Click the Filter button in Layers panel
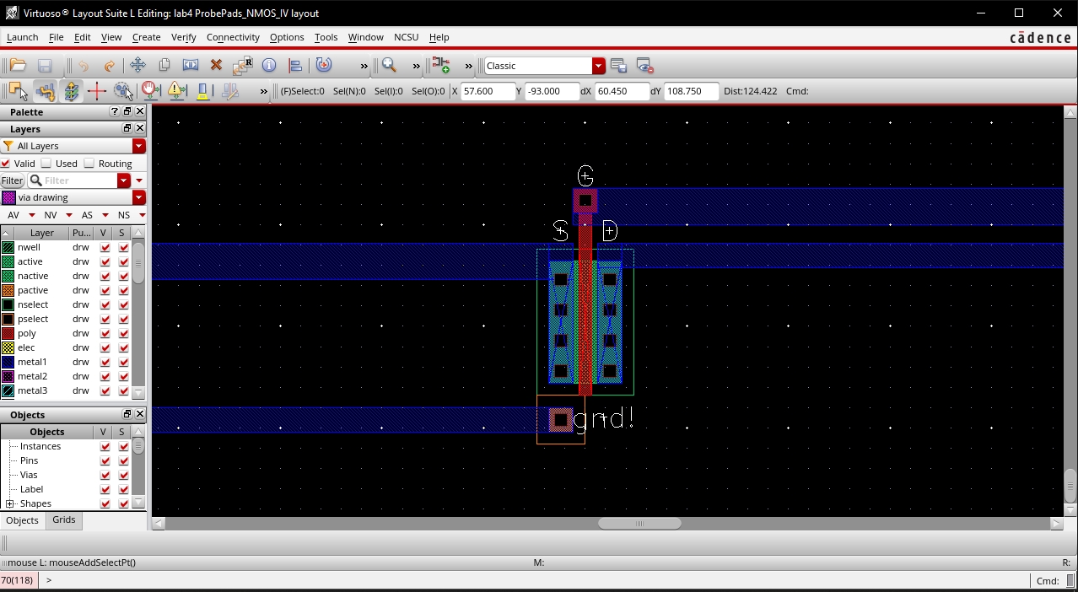 pyautogui.click(x=12, y=180)
